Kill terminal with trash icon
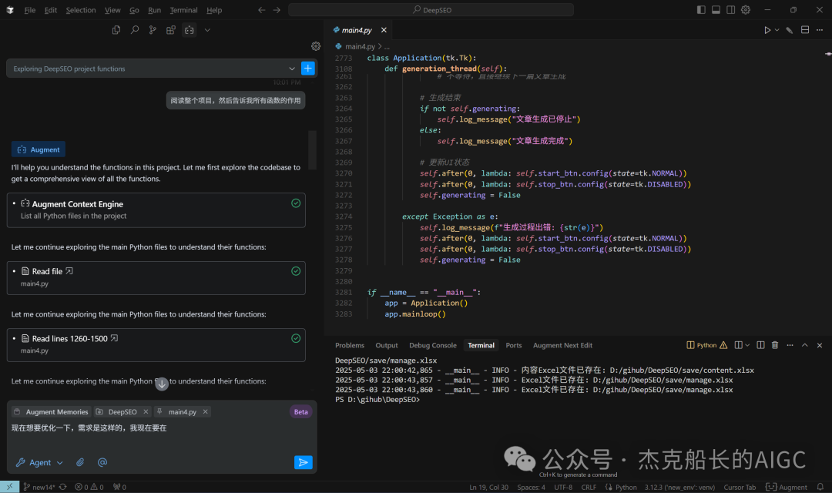832x493 pixels. pos(775,345)
